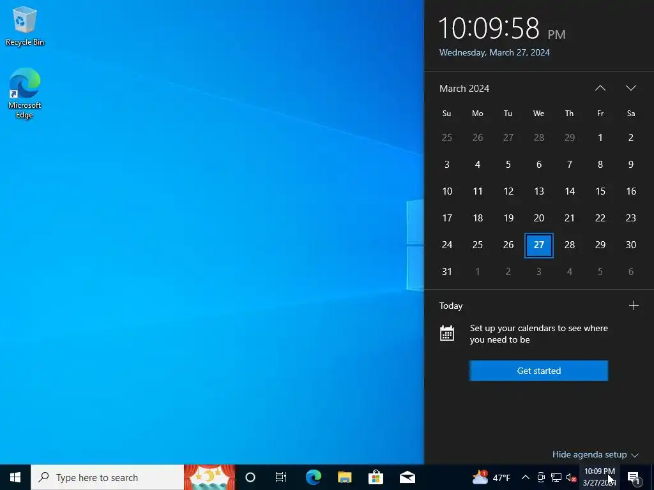Click the calendar icon in the agenda section
Viewport: 654px width, 490px height.
click(446, 333)
